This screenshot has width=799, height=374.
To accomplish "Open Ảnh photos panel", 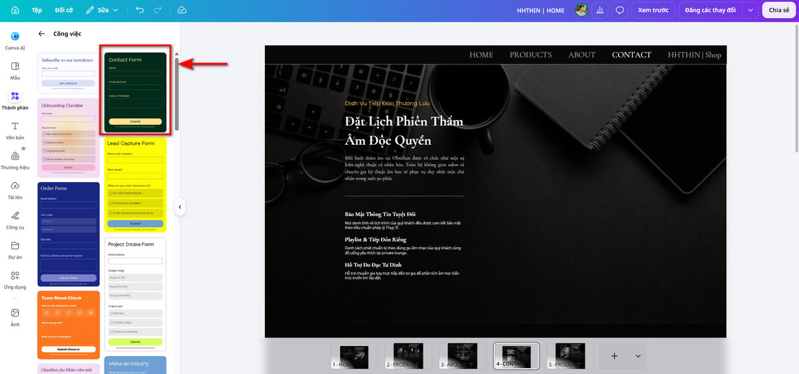I will 15,316.
